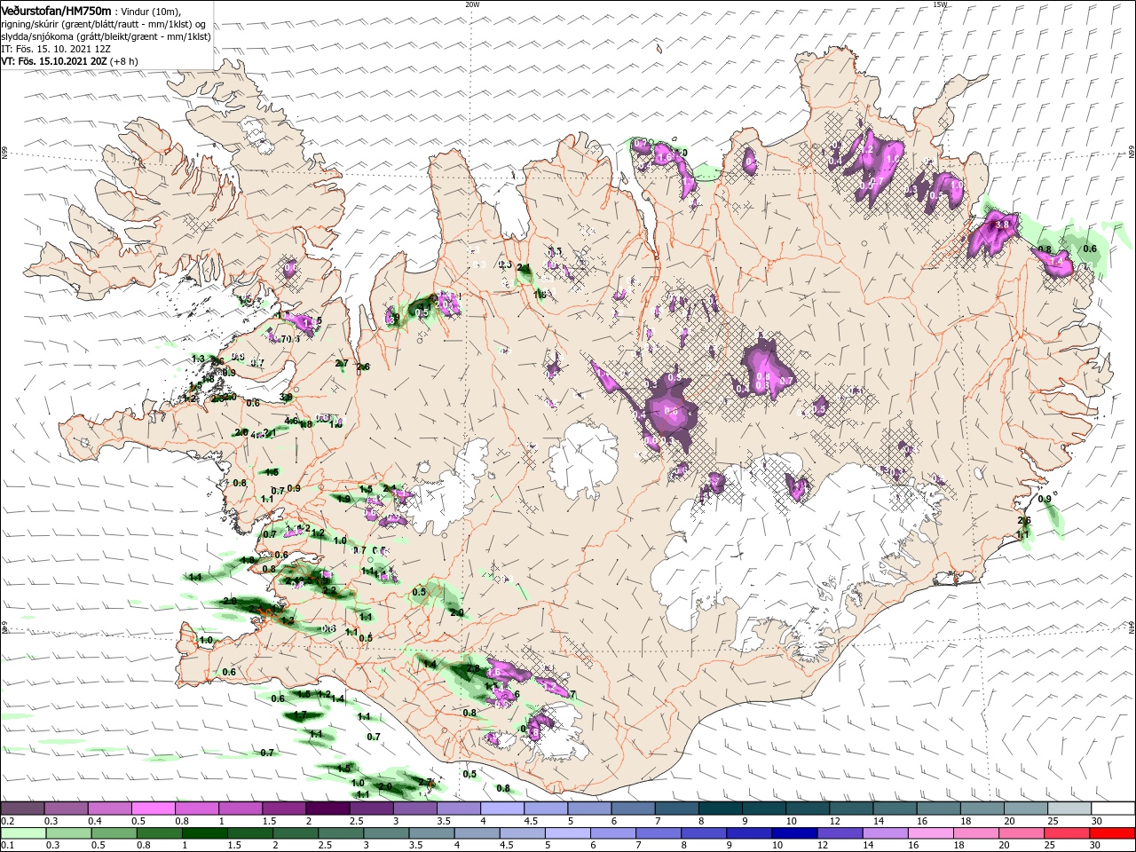Screen dimensions: 1136x852
Task: Click the 15W longitude label at top
Action: [940, 4]
